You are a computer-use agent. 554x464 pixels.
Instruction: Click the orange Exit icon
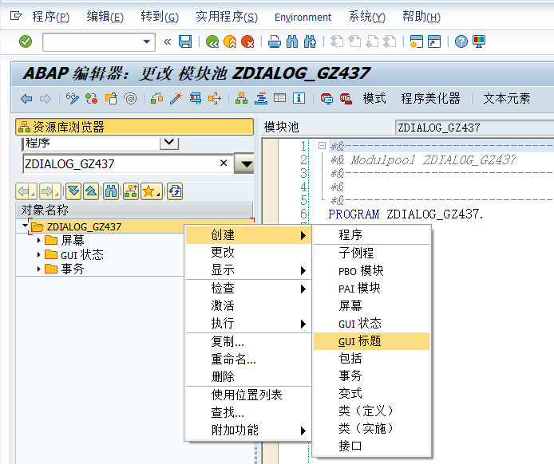pos(230,41)
